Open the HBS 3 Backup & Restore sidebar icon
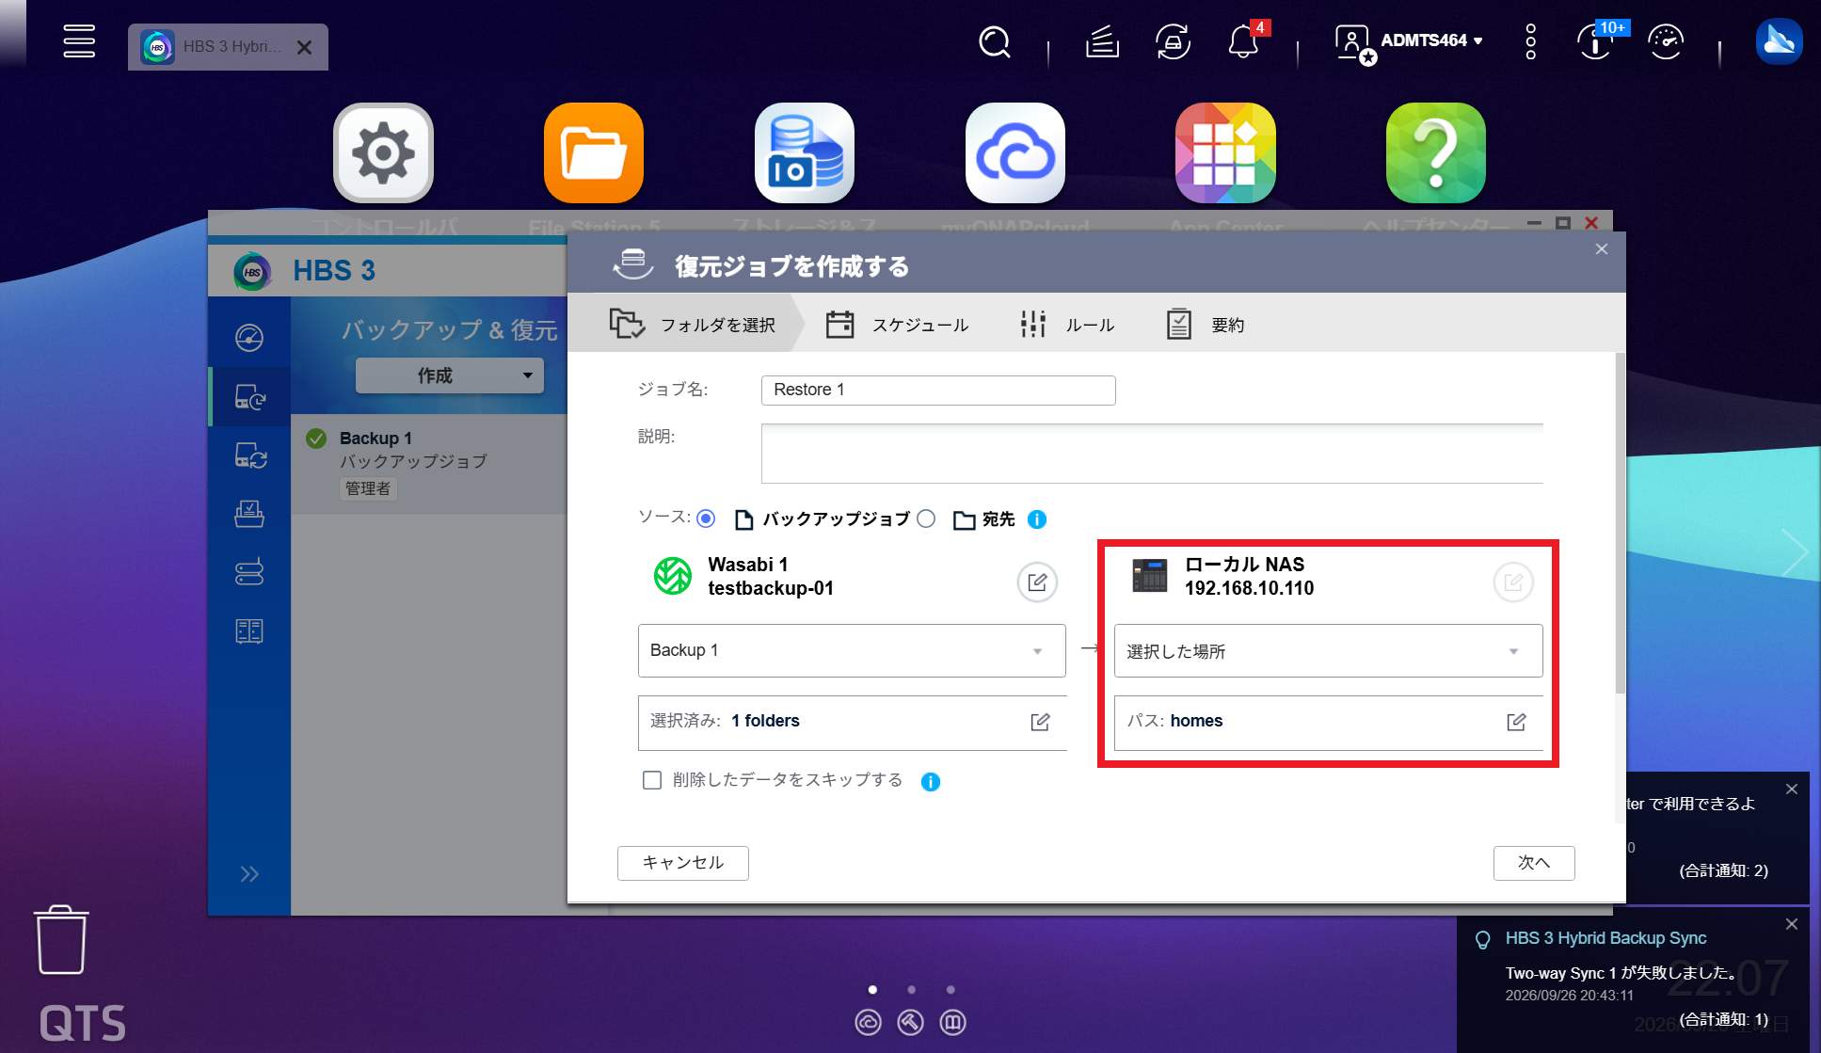1821x1053 pixels. [x=249, y=397]
